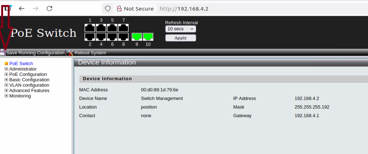368x154 pixels.
Task: Click the Reboot System tools icon
Action: pos(70,53)
